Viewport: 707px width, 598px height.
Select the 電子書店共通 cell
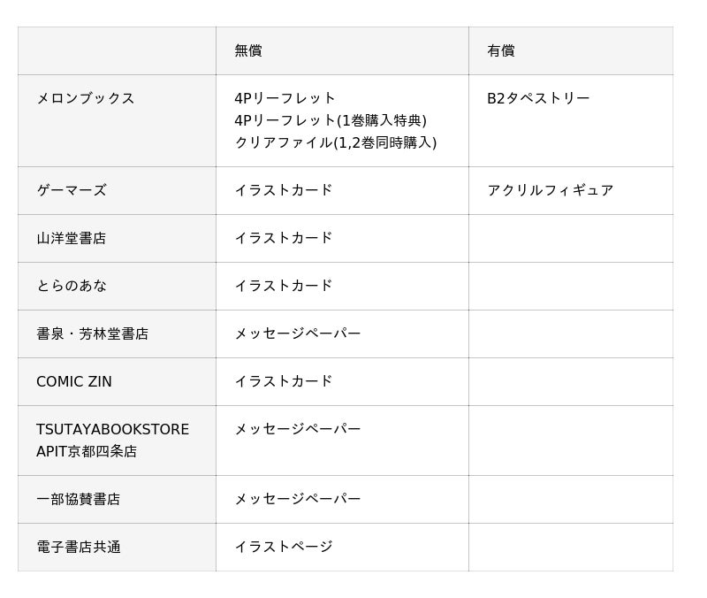pos(79,547)
